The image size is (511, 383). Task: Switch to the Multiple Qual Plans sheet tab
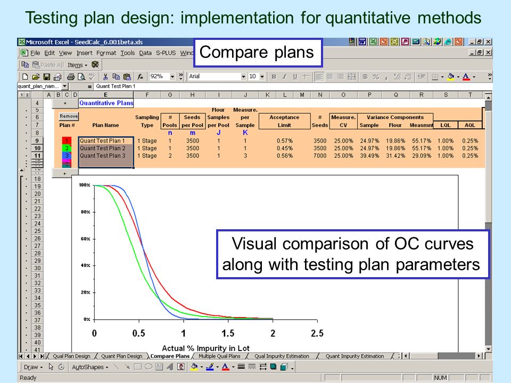[x=219, y=356]
